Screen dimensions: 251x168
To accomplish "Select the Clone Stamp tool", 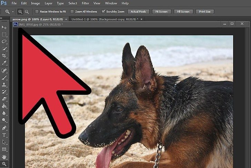I will point(4,84).
